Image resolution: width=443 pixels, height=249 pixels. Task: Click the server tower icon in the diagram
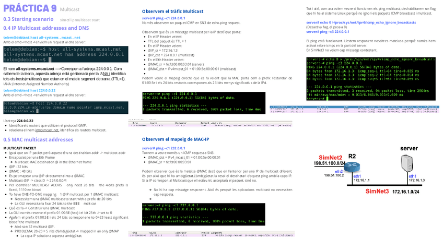(407, 163)
